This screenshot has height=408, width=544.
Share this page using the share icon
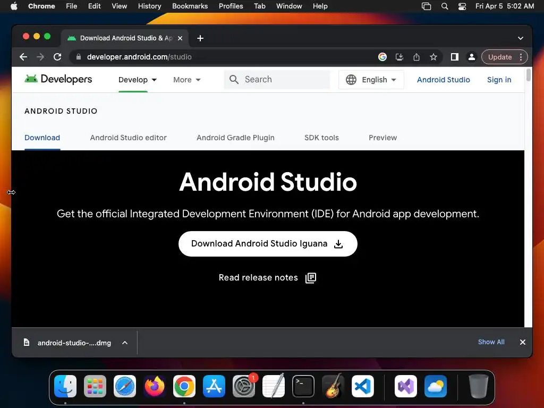coord(416,57)
